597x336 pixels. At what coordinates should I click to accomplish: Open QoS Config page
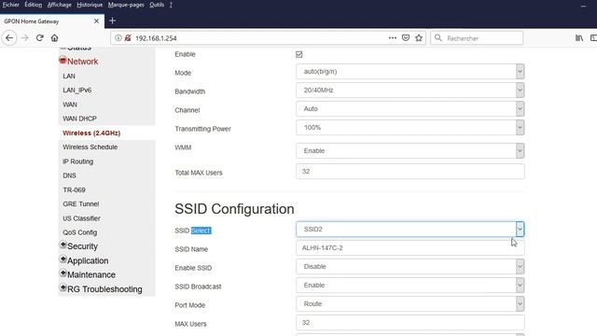80,232
